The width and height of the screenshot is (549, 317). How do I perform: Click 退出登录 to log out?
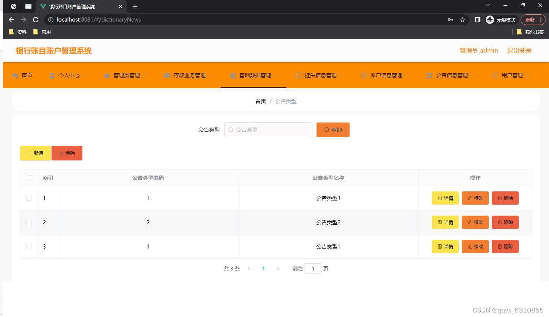coord(519,51)
